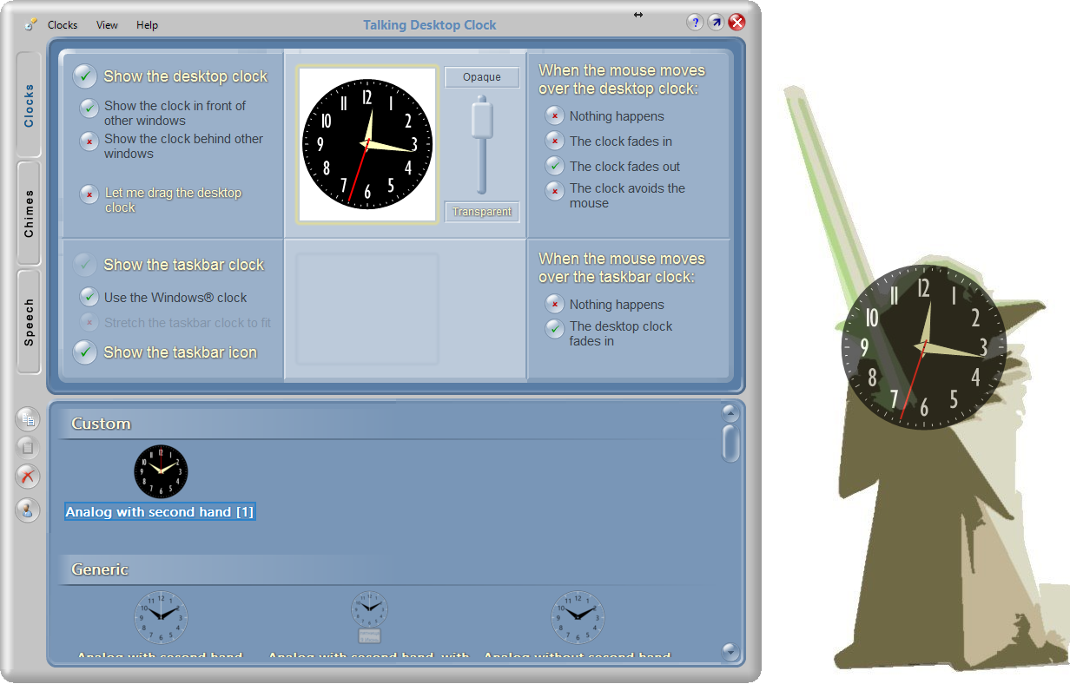Click the user figure icon in the left sidebar

pos(28,510)
